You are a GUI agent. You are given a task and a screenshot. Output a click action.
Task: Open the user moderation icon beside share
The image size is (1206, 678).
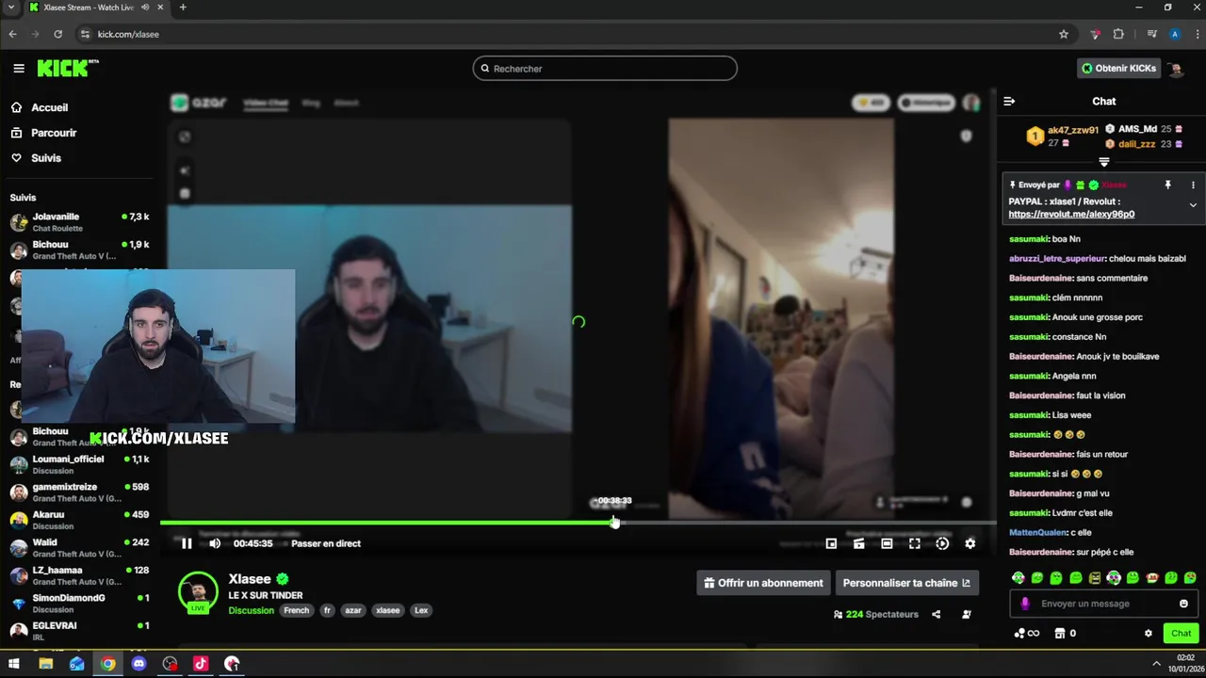point(967,614)
